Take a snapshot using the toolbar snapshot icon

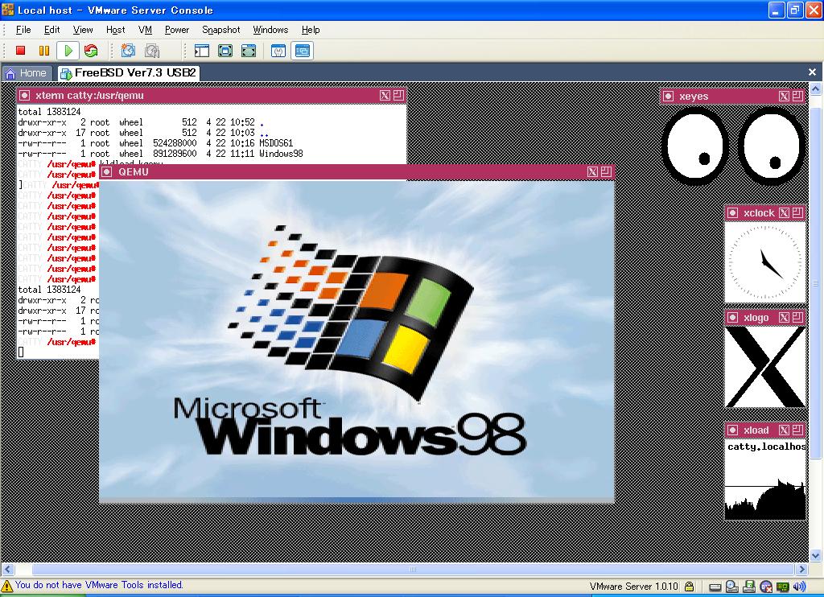point(128,51)
